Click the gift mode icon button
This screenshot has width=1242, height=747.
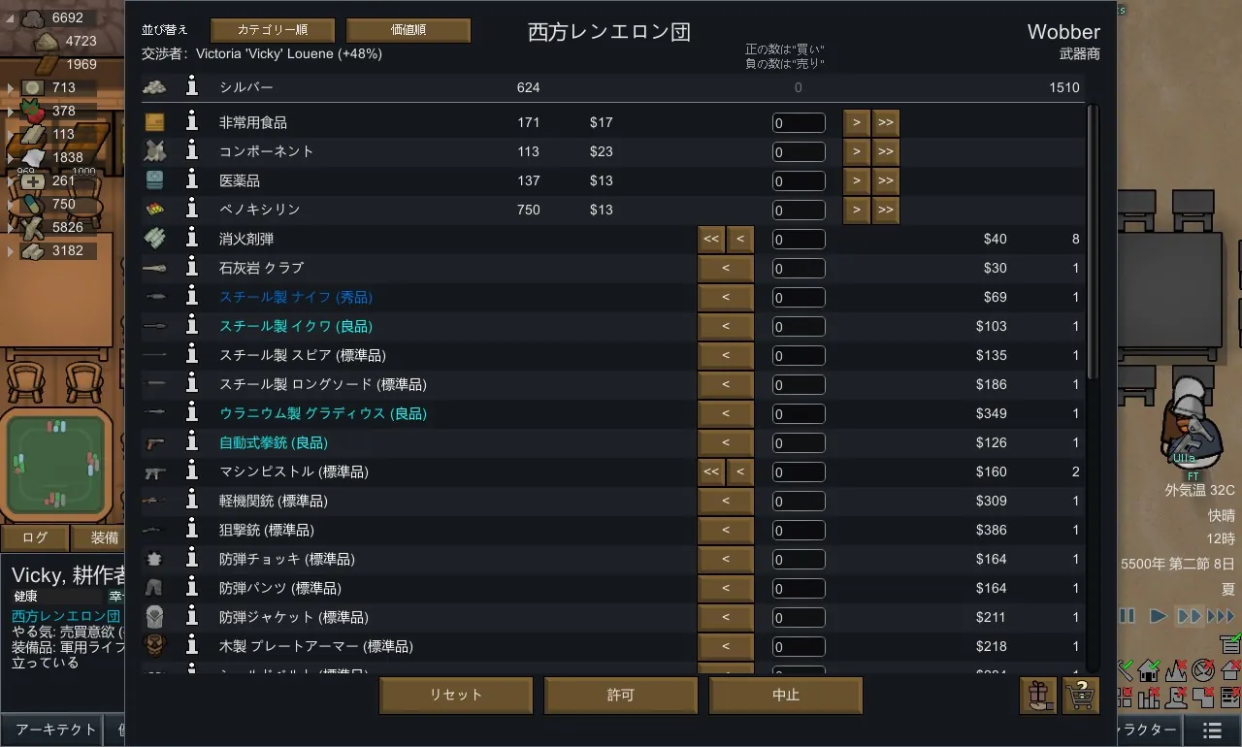(x=1039, y=695)
